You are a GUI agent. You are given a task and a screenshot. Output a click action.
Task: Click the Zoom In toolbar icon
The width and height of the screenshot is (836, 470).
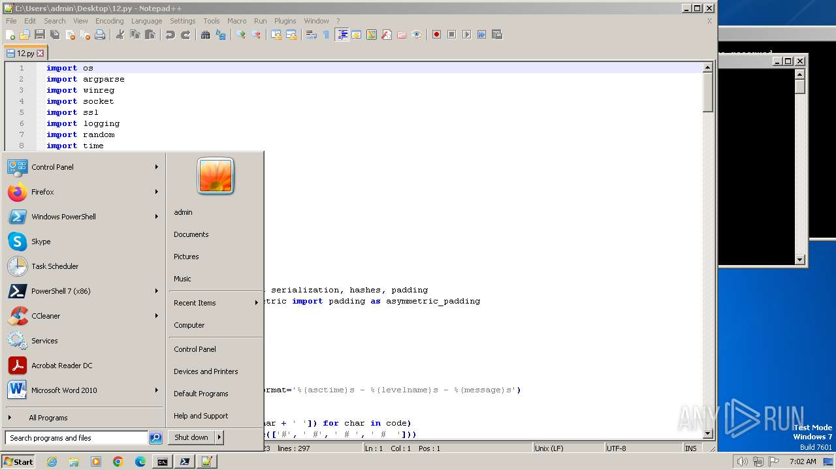(241, 35)
